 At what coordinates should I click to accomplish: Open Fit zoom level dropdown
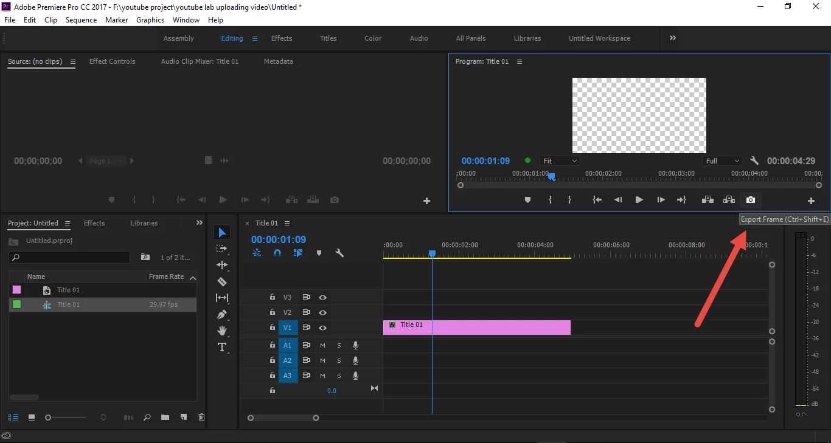coord(560,161)
